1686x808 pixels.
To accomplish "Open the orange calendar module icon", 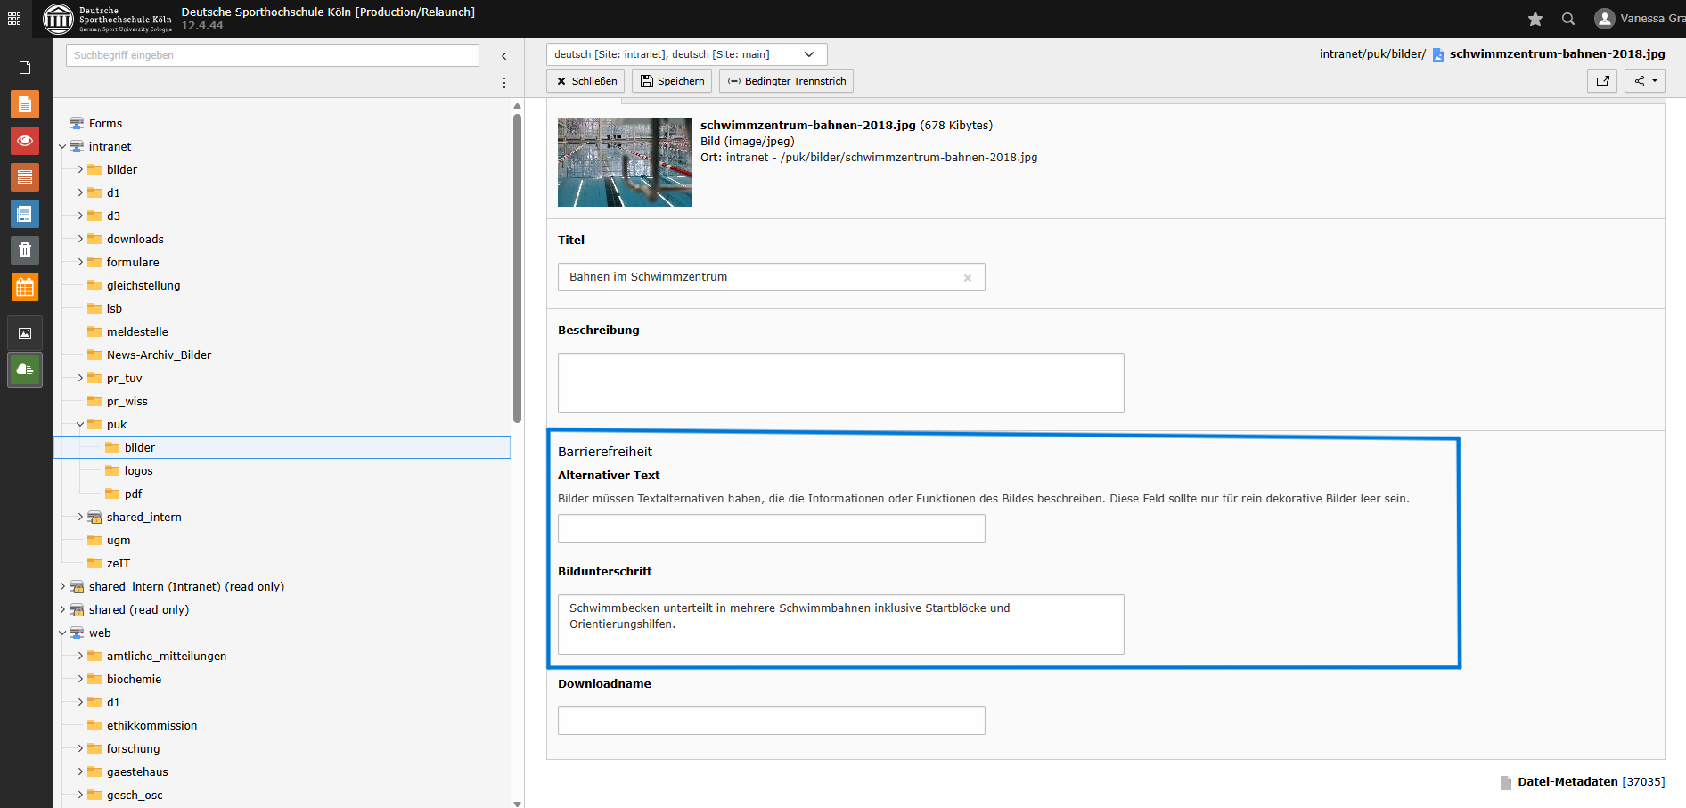I will [x=25, y=287].
